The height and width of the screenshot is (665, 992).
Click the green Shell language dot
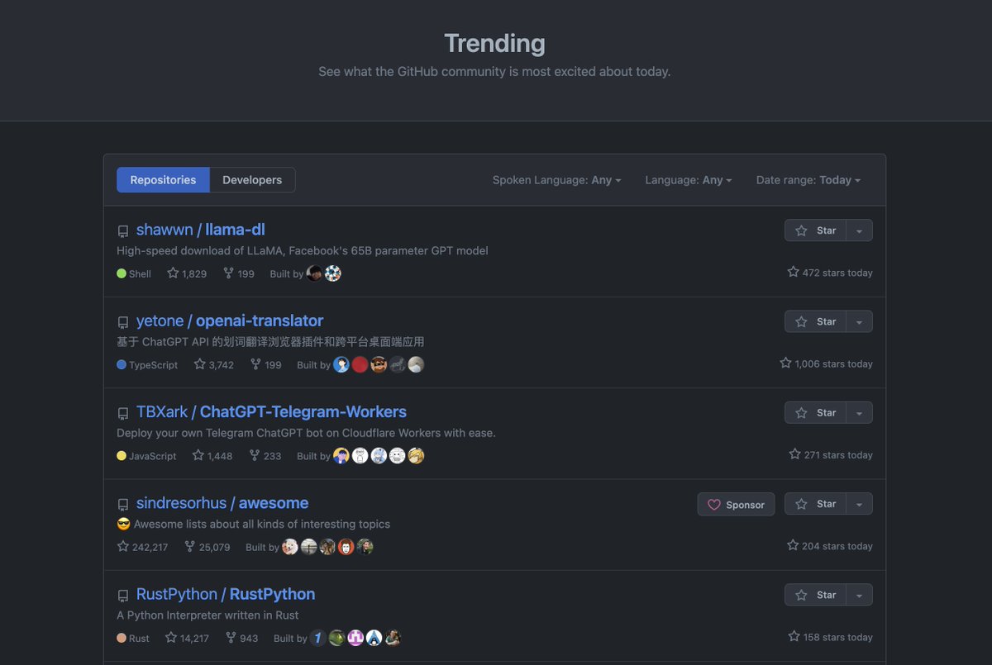tap(122, 273)
